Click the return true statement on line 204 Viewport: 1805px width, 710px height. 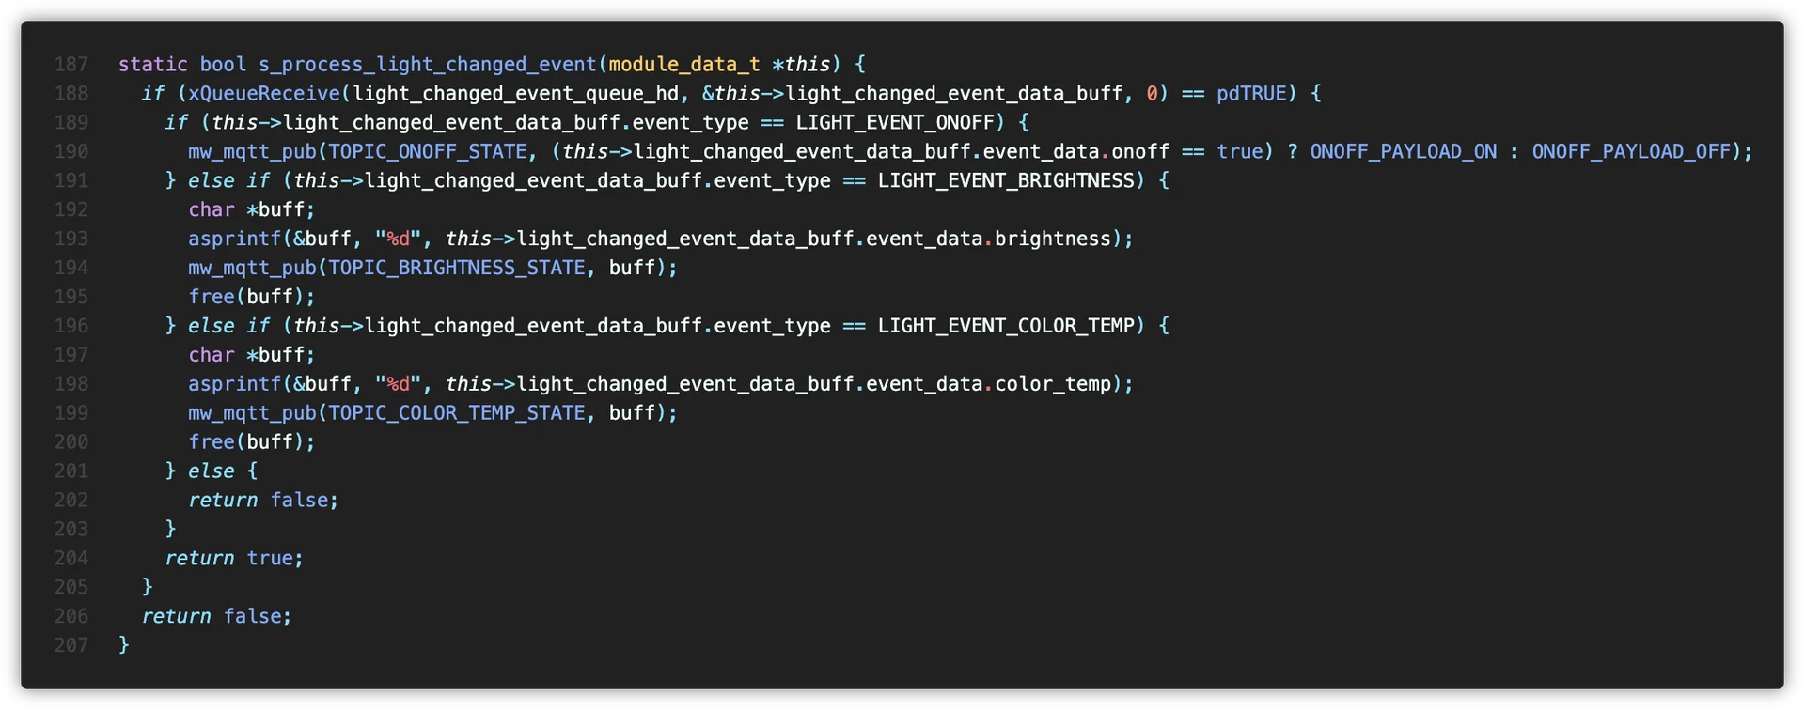click(233, 559)
